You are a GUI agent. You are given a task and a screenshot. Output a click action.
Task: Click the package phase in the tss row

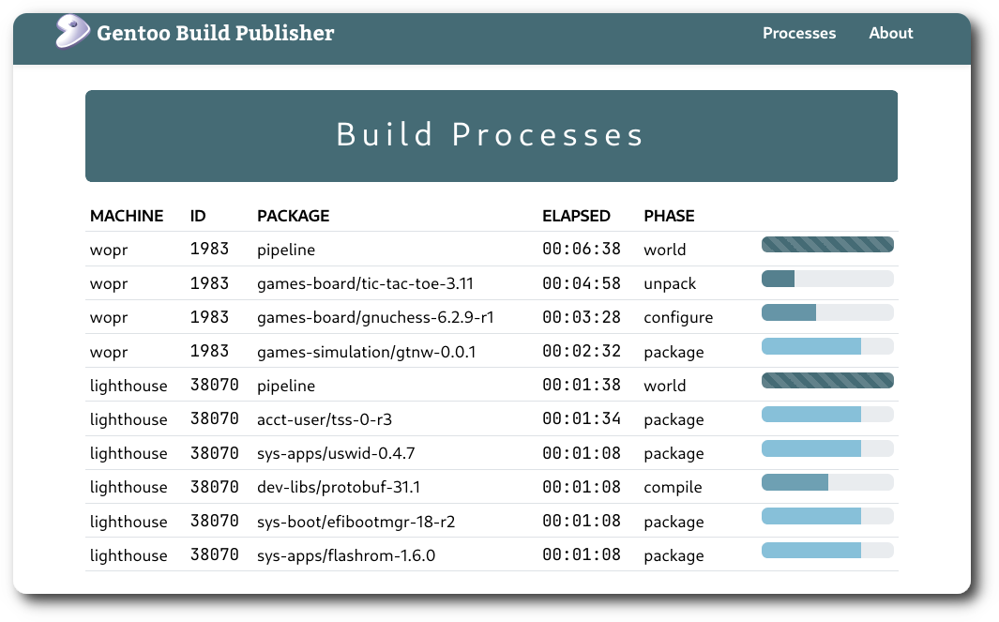(674, 420)
